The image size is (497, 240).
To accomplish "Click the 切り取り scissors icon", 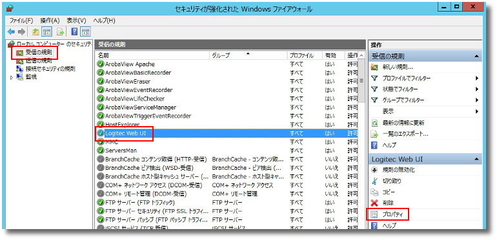I will pos(375,181).
